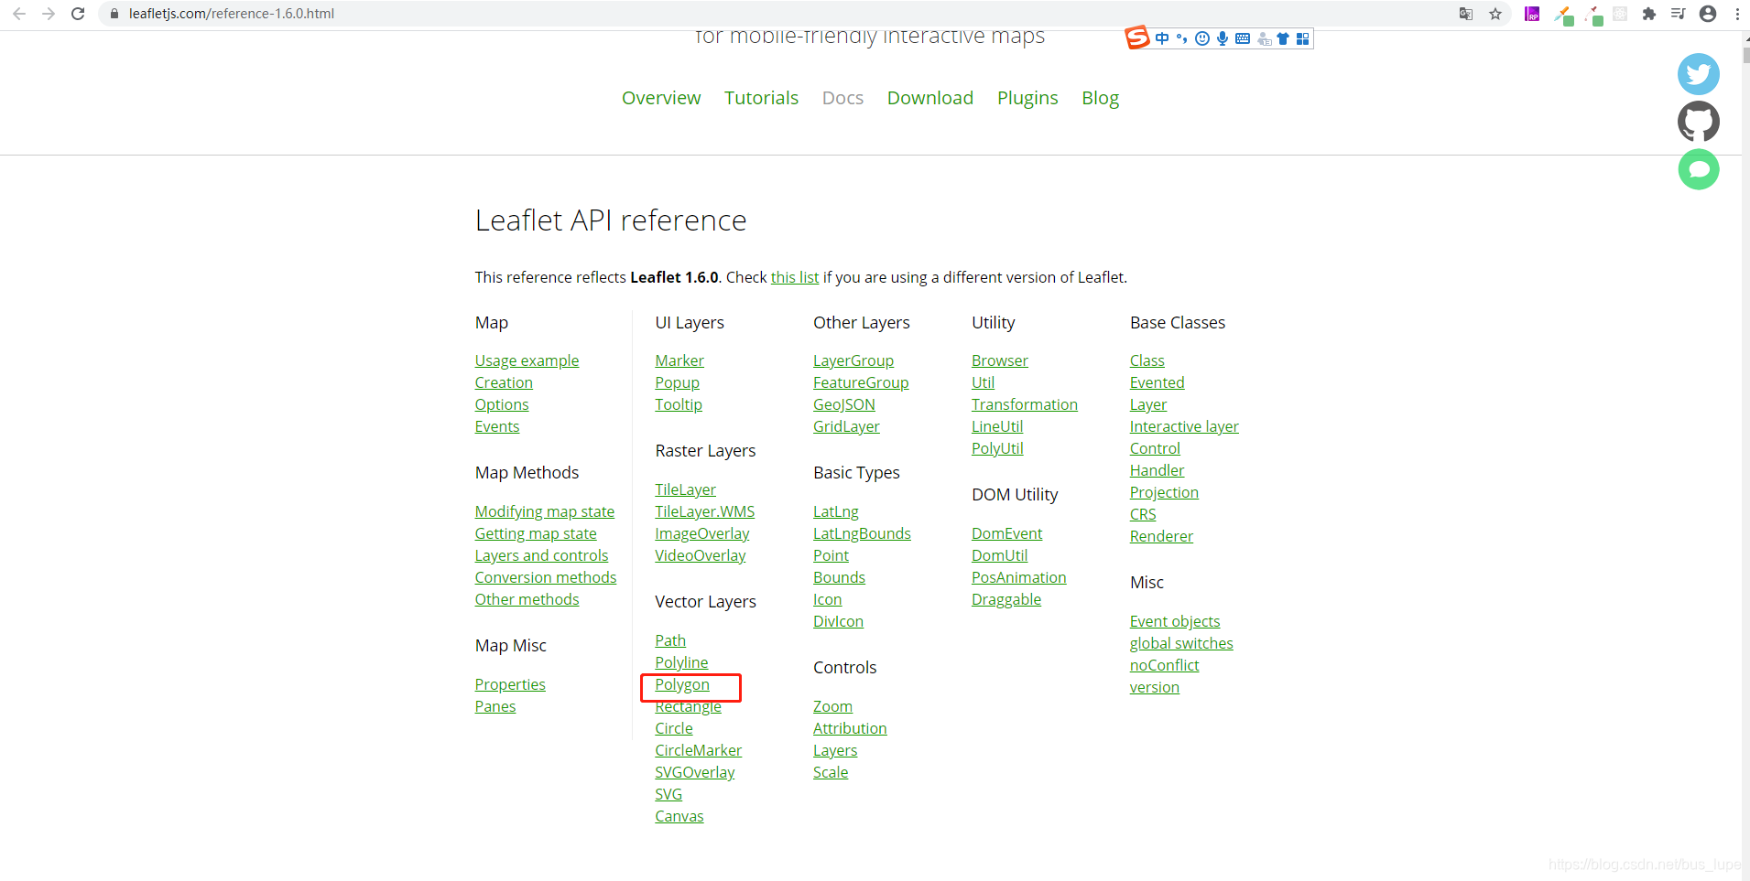Click the page scrollbar up arrow
The width and height of the screenshot is (1750, 881).
click(x=1745, y=38)
